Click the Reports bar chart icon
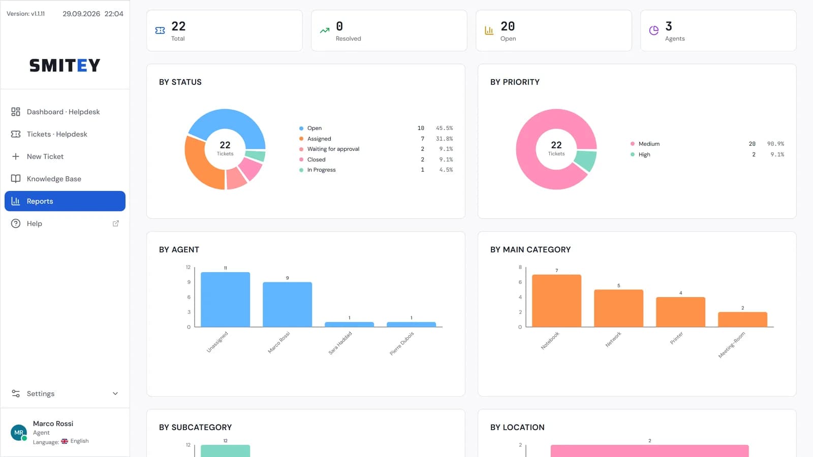The height and width of the screenshot is (457, 813). point(16,201)
